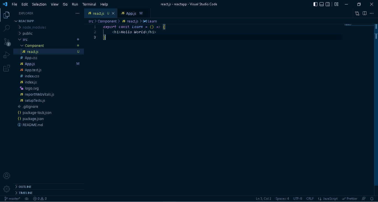Open README.md file
The image size is (378, 202).
coord(48,125)
